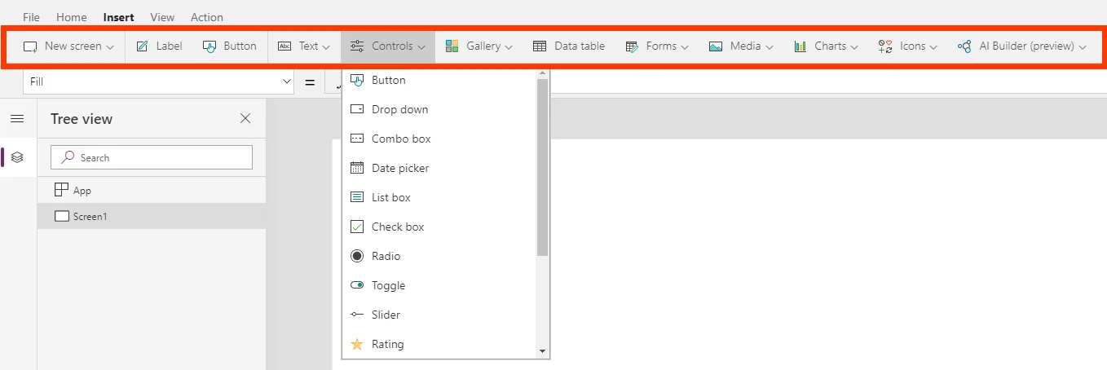
Task: Expand the AI Builder (preview) chevron
Action: coord(1083,47)
